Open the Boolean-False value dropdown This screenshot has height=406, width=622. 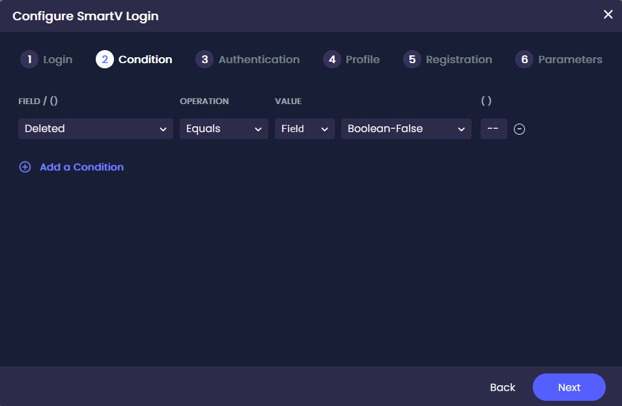click(x=406, y=129)
